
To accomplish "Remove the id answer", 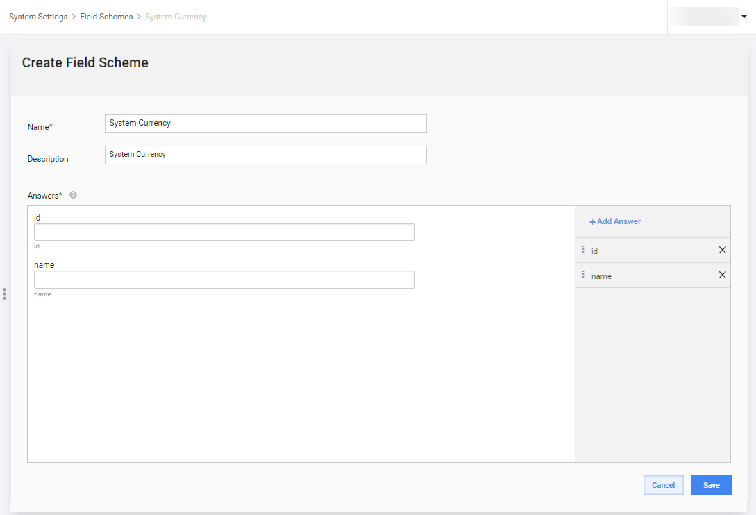I will (x=722, y=250).
